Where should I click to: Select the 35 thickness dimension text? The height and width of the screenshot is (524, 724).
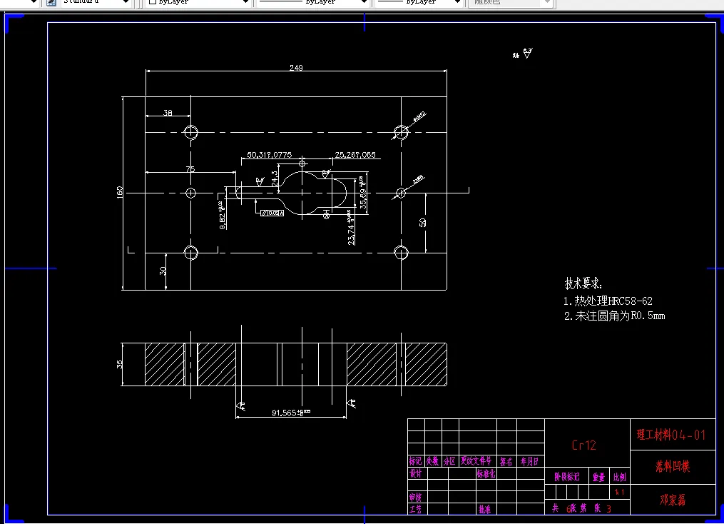click(x=120, y=365)
